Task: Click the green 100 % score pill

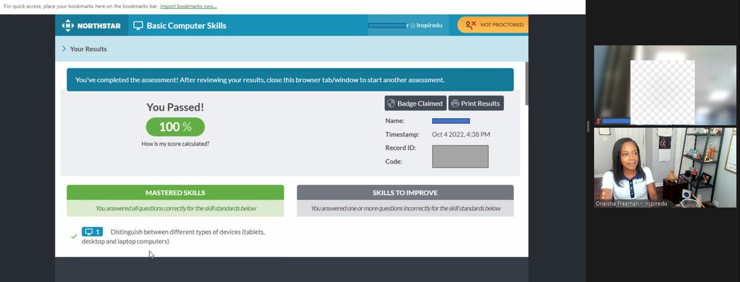Action: [x=175, y=127]
